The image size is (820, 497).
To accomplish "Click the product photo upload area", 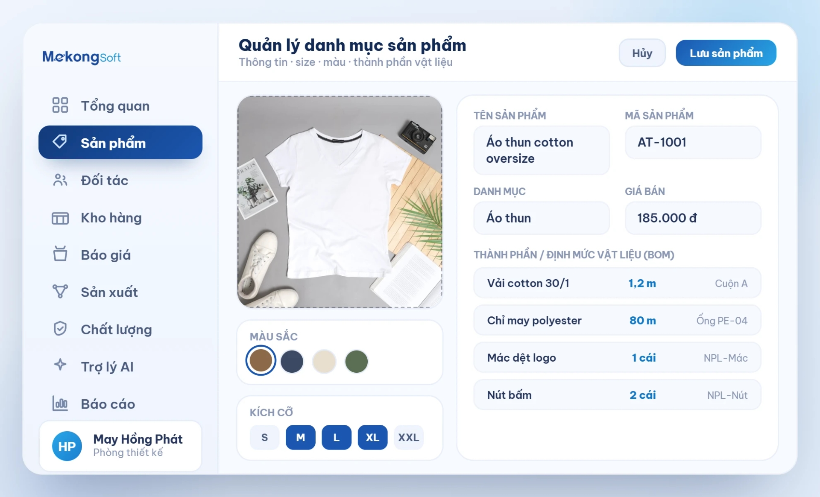I will (x=340, y=202).
